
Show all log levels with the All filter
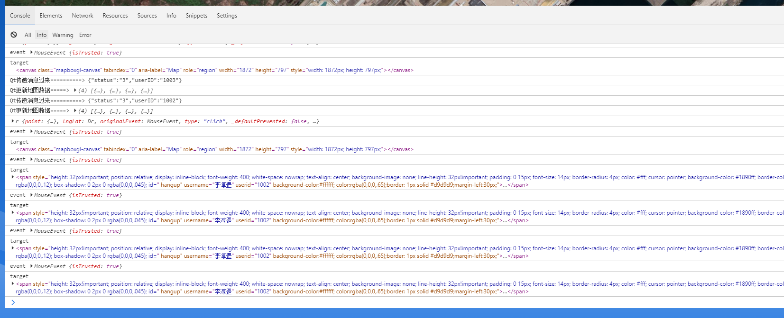tap(28, 35)
